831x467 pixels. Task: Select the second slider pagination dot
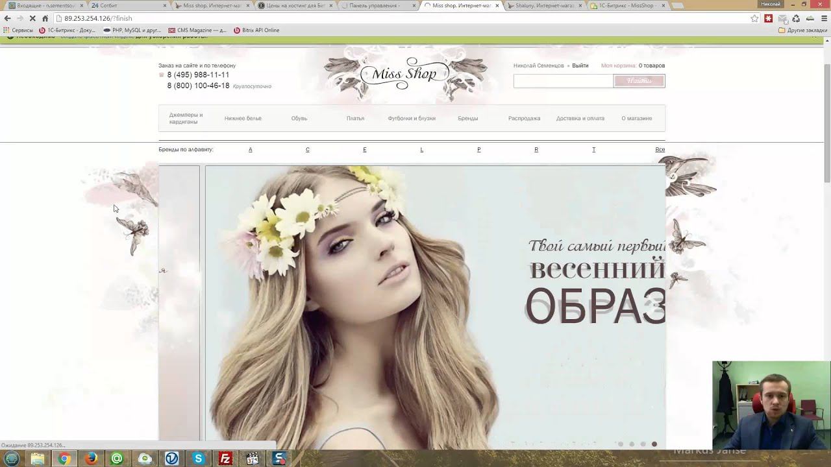632,444
